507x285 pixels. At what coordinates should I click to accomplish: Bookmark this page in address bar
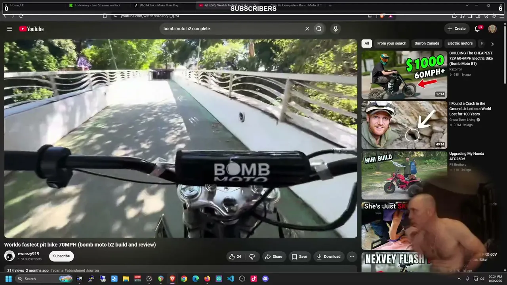pyautogui.click(x=105, y=16)
